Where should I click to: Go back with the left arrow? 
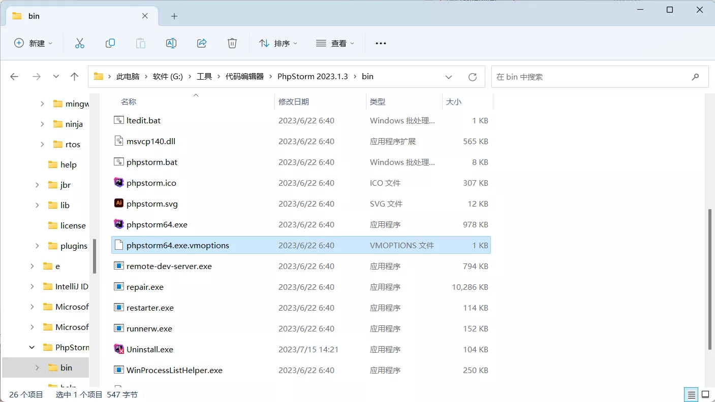tap(14, 77)
